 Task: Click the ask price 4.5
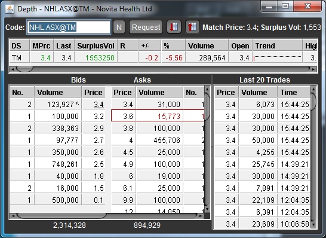coord(124,152)
